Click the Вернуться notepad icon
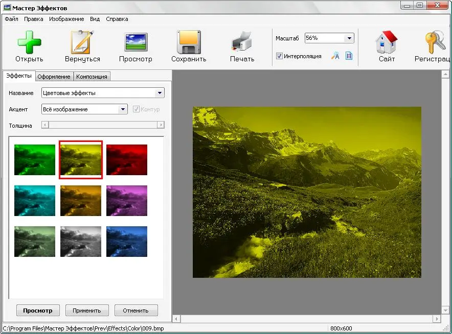This screenshot has height=334, width=452. coord(82,42)
